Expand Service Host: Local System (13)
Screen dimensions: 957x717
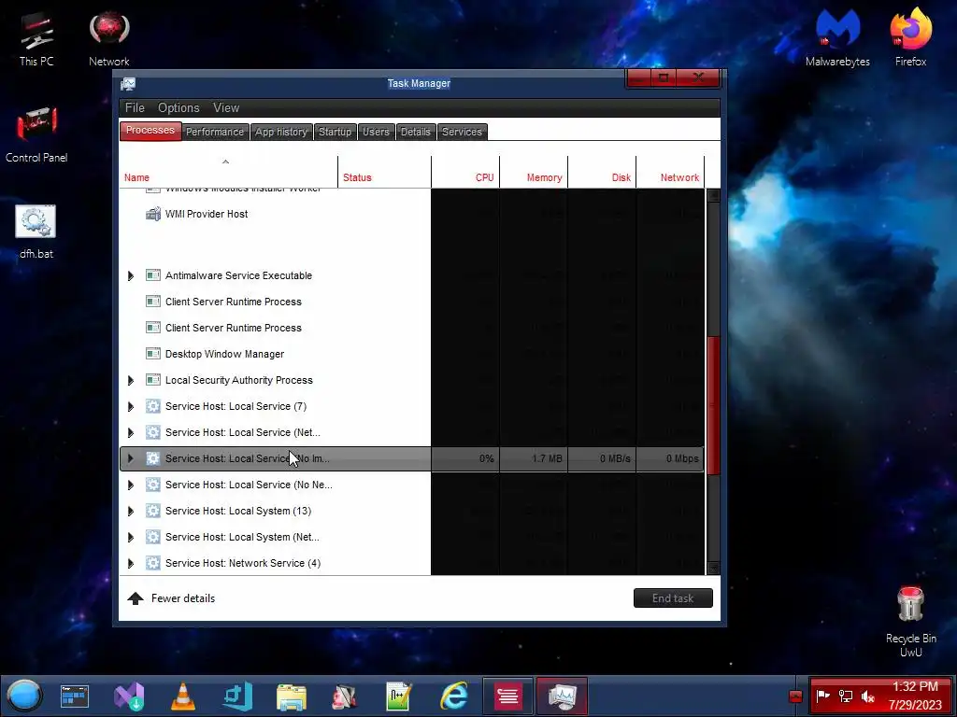click(x=131, y=511)
